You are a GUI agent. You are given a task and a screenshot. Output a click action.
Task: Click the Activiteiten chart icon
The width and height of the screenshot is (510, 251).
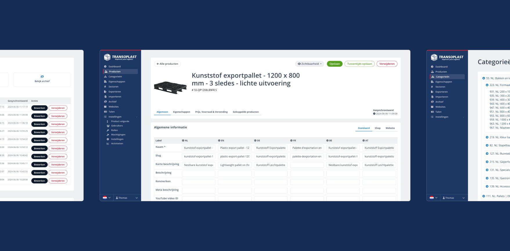coord(108,144)
